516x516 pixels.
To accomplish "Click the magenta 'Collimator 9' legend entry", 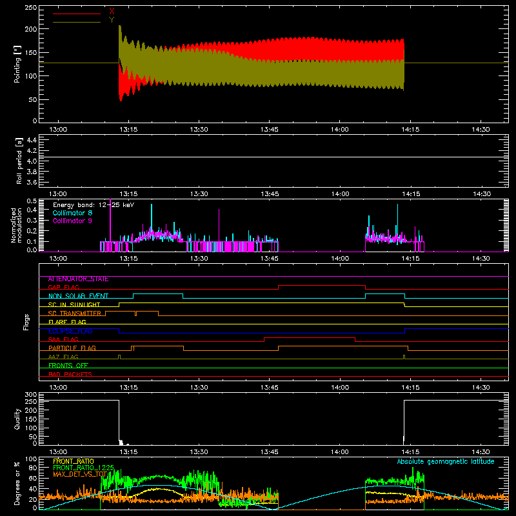I will tap(72, 221).
